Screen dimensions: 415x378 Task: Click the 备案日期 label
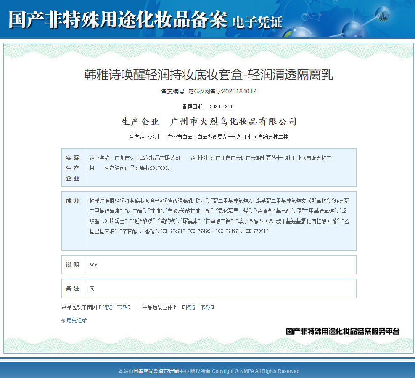coord(193,106)
